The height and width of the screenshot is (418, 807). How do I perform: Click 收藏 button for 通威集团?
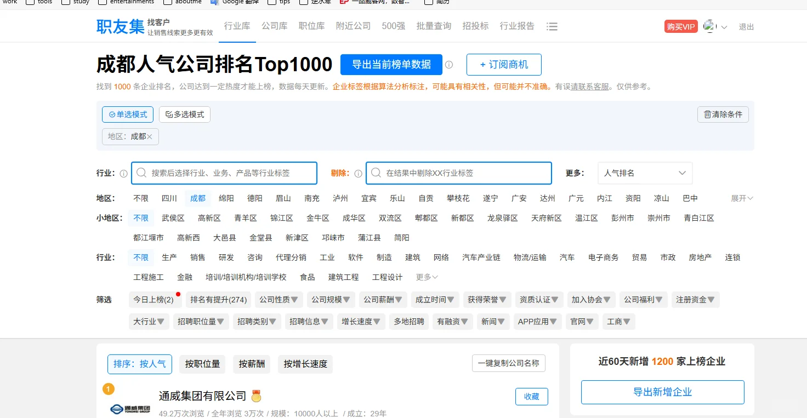[532, 397]
